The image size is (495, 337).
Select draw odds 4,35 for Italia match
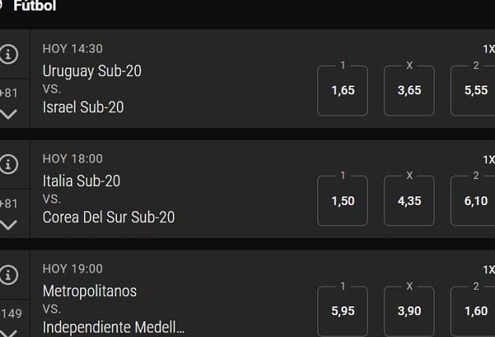[409, 200]
